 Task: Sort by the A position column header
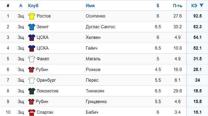21,5
